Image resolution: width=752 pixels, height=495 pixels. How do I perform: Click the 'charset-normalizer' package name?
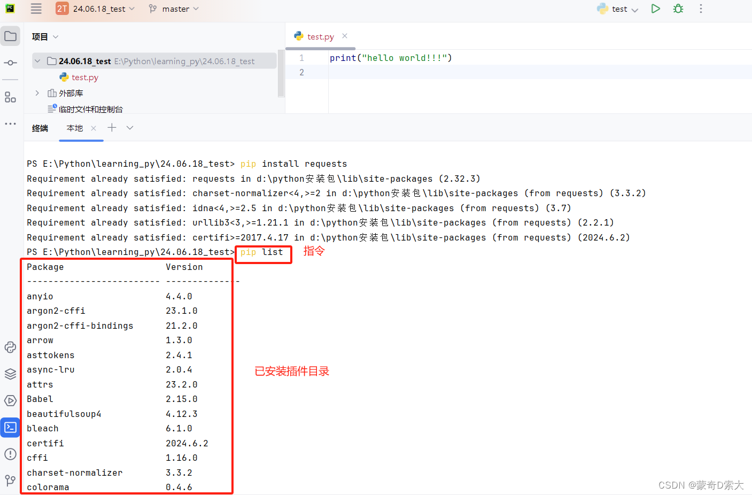tap(75, 473)
